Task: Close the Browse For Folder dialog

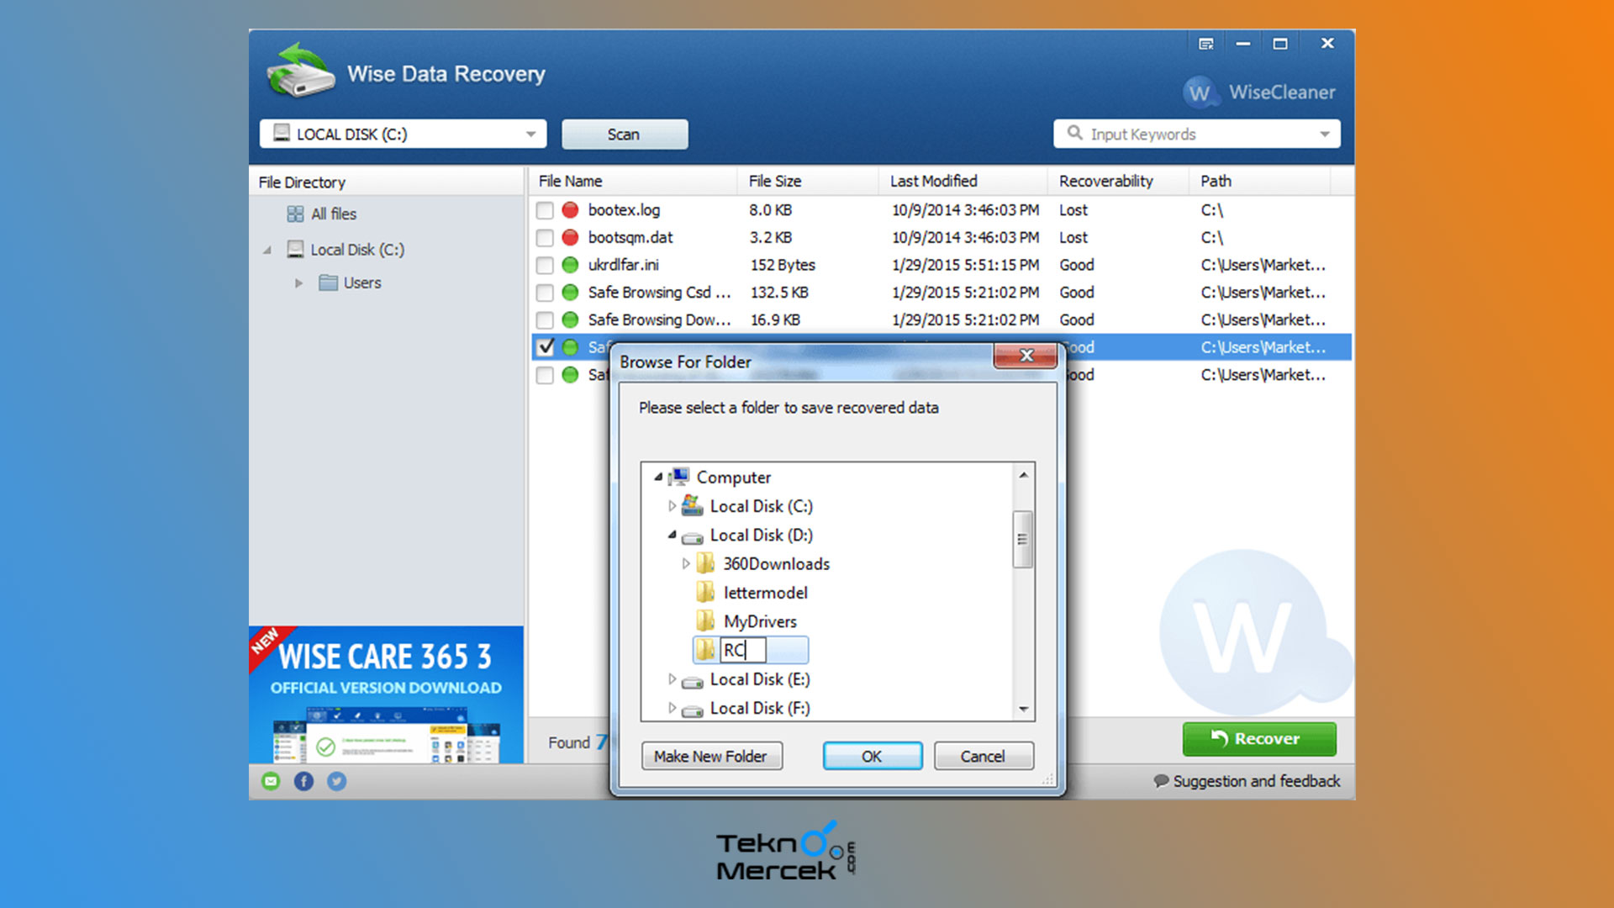Action: click(x=1026, y=356)
